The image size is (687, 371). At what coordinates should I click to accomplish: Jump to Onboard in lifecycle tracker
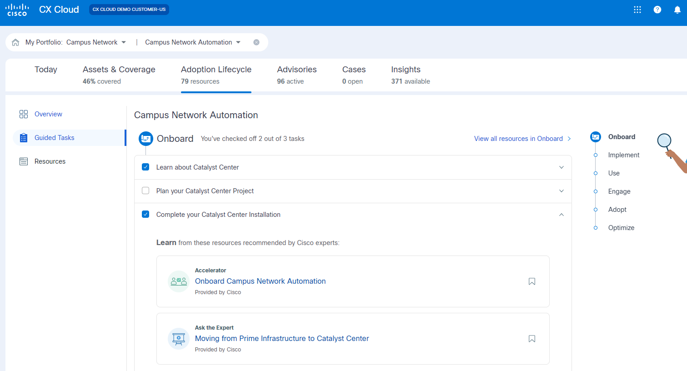(x=622, y=137)
